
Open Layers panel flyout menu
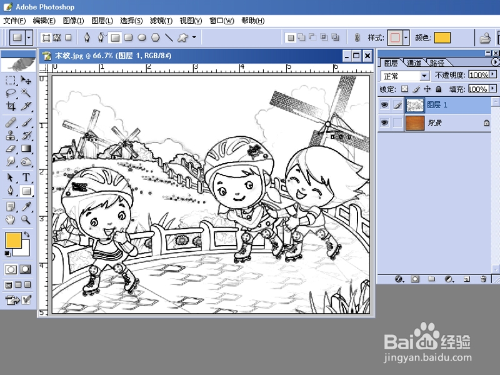(495, 62)
